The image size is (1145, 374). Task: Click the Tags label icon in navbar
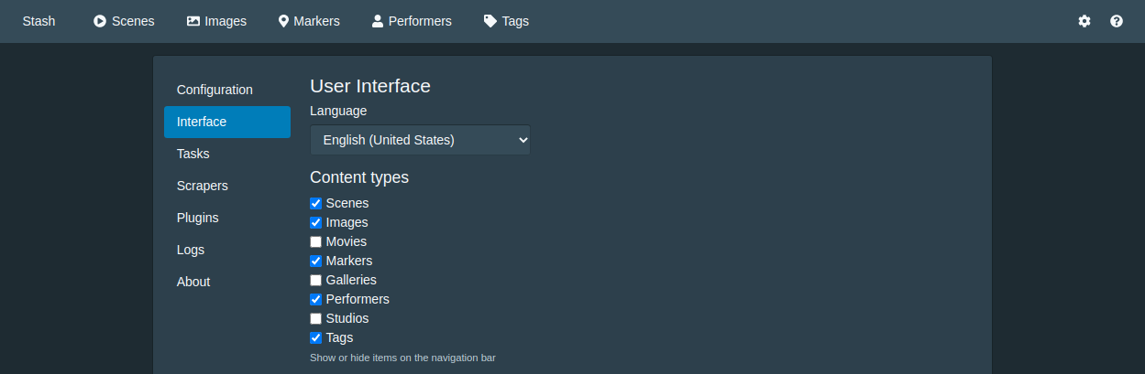490,21
